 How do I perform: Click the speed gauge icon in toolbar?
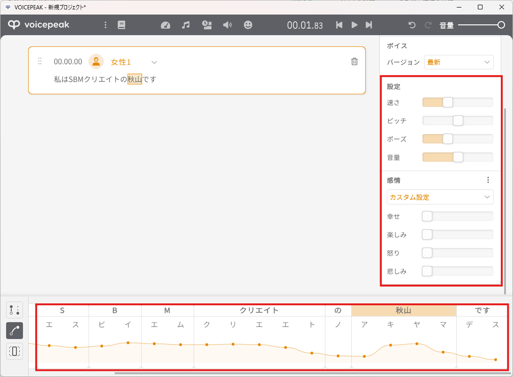(166, 25)
